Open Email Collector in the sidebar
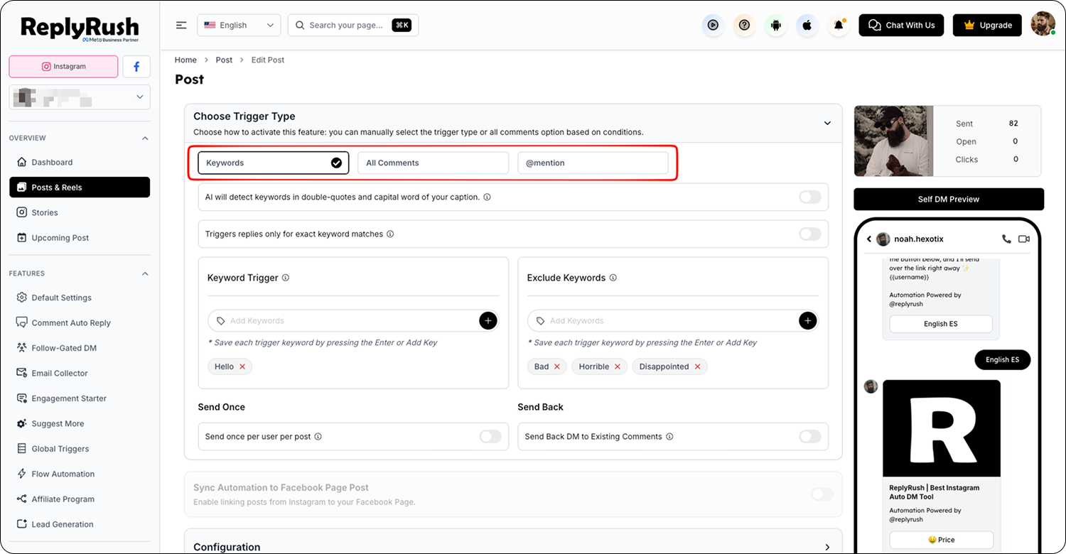This screenshot has width=1066, height=554. tap(80, 374)
